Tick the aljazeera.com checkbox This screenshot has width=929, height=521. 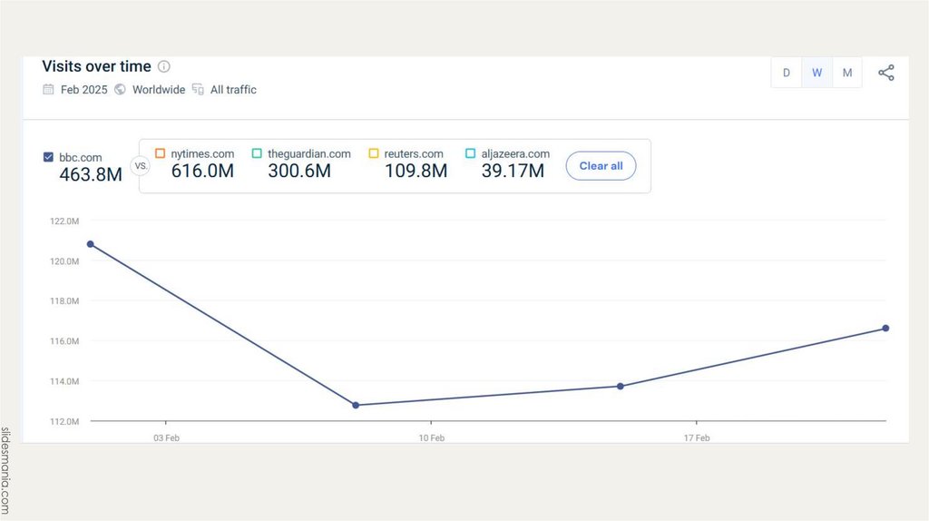point(471,153)
